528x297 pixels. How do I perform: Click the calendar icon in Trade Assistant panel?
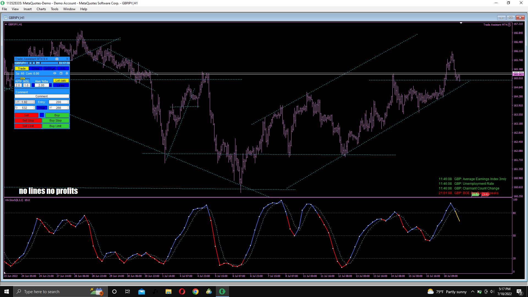click(61, 73)
